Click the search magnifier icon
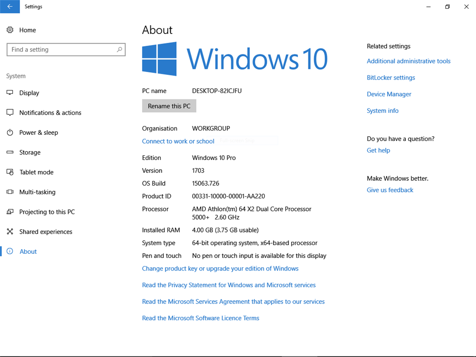Image resolution: width=476 pixels, height=357 pixels. [x=119, y=49]
